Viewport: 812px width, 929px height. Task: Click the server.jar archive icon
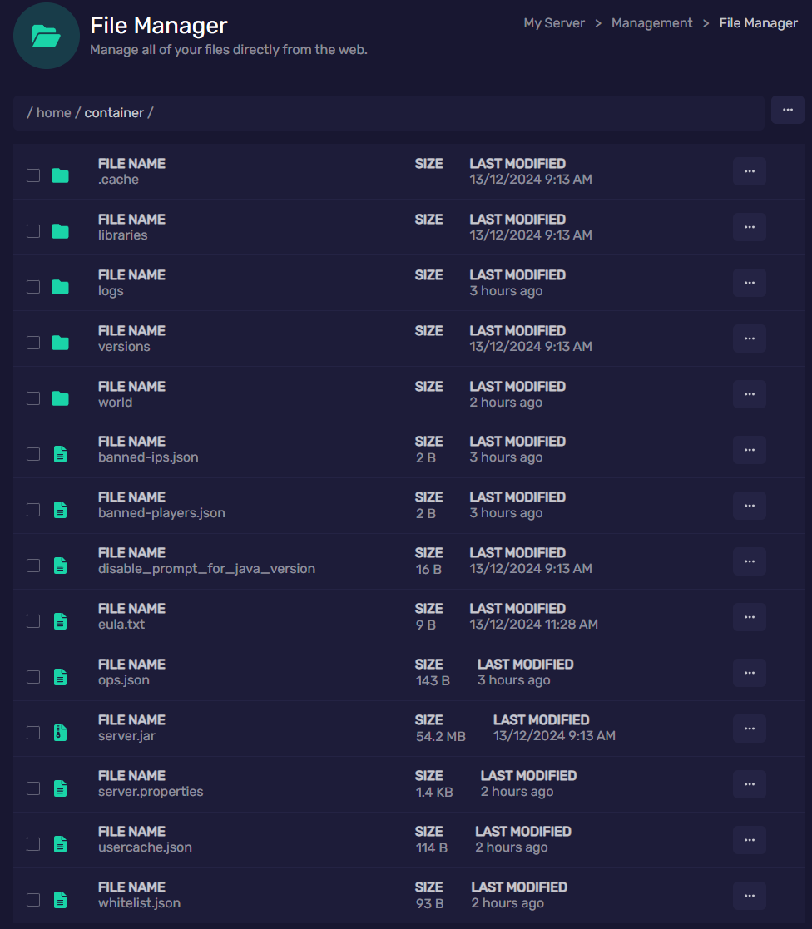(x=60, y=732)
